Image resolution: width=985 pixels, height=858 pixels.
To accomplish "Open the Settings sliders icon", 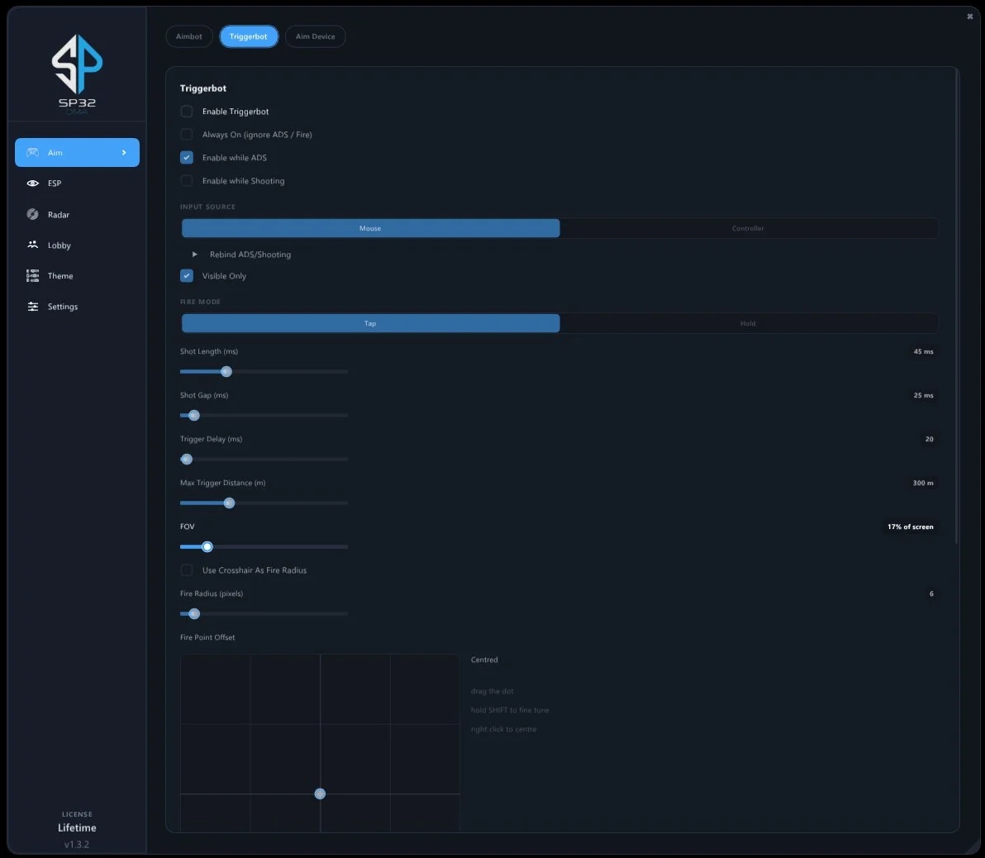I will (33, 306).
